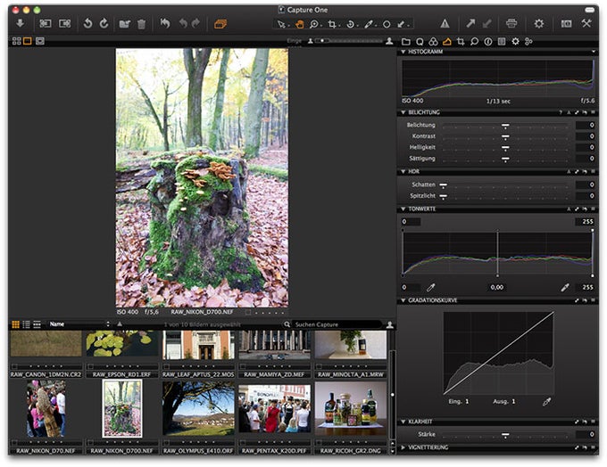The image size is (607, 467).
Task: Switch browser to filmstrip view
Action: (x=37, y=324)
